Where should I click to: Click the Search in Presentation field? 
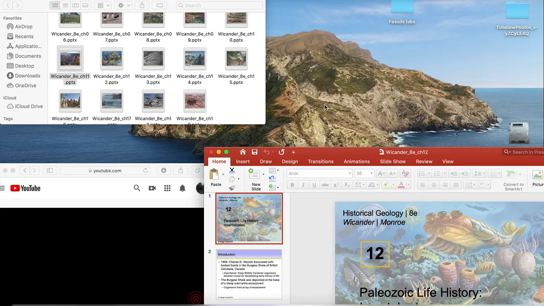(524, 152)
